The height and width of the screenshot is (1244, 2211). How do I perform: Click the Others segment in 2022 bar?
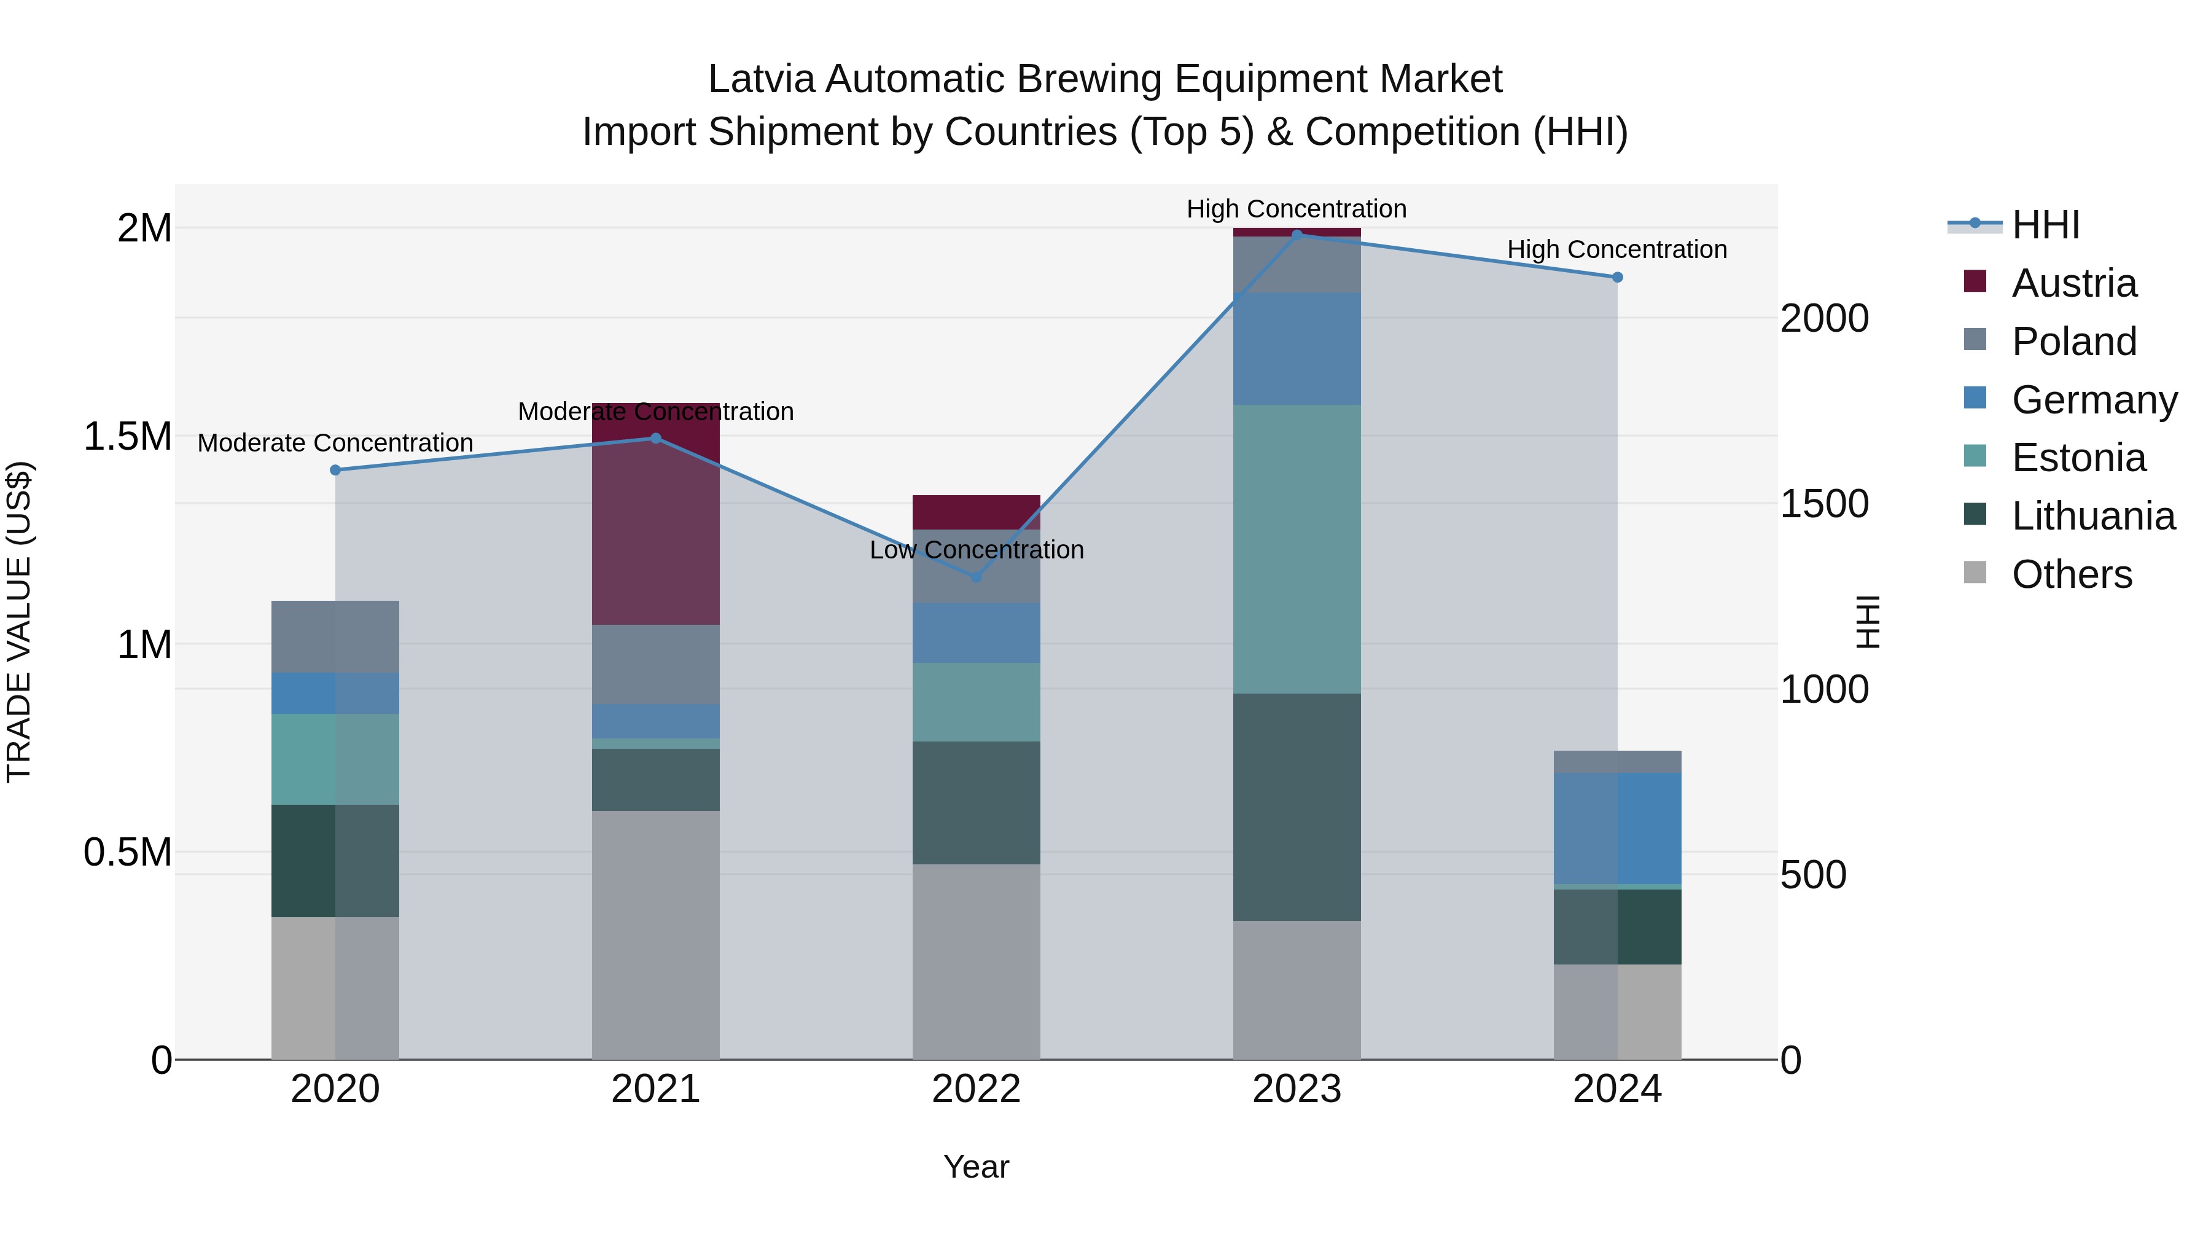pyautogui.click(x=976, y=963)
